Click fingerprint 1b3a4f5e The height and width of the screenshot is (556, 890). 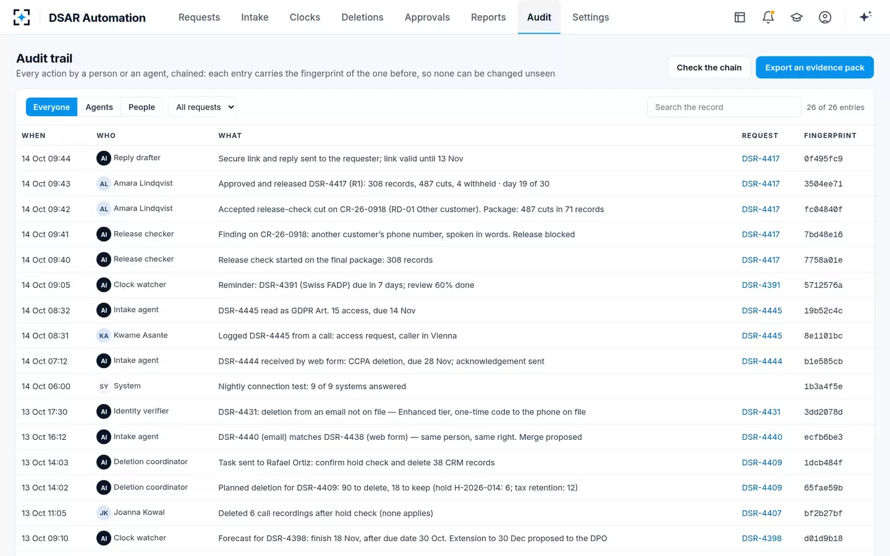click(823, 387)
